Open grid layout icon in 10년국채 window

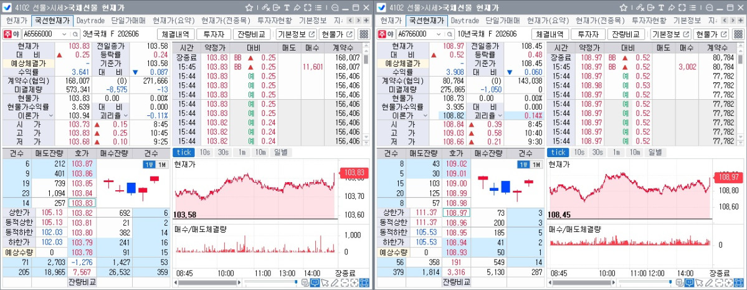[738, 34]
